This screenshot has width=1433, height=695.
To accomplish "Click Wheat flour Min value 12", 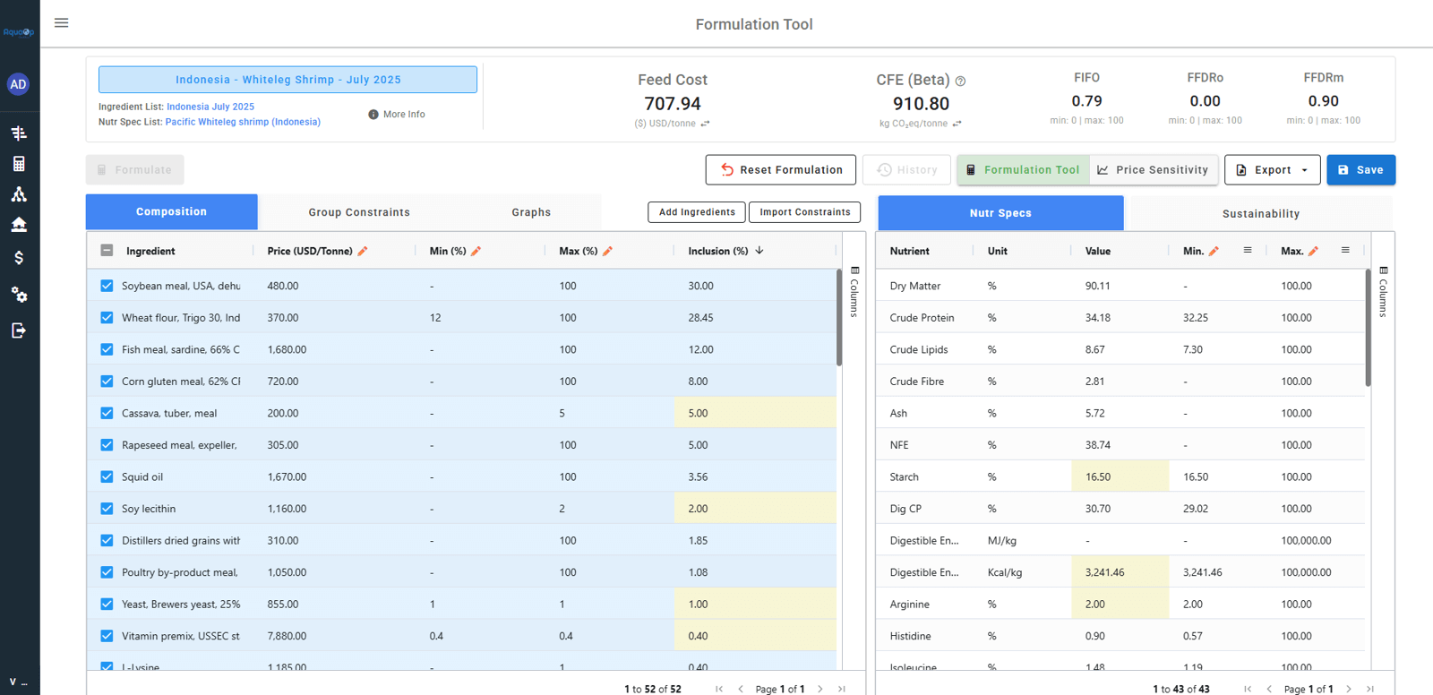I will [x=435, y=318].
